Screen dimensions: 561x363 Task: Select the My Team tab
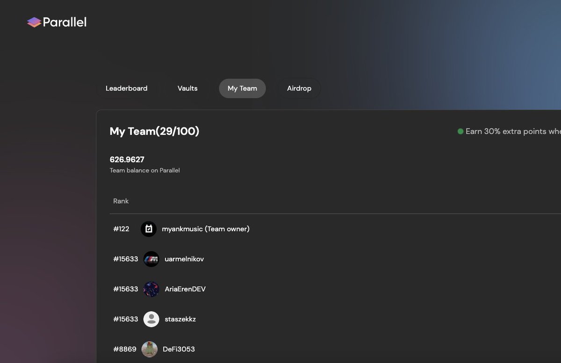click(242, 88)
